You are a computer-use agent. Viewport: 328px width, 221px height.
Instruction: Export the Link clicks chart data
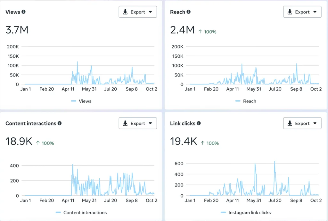(x=302, y=123)
